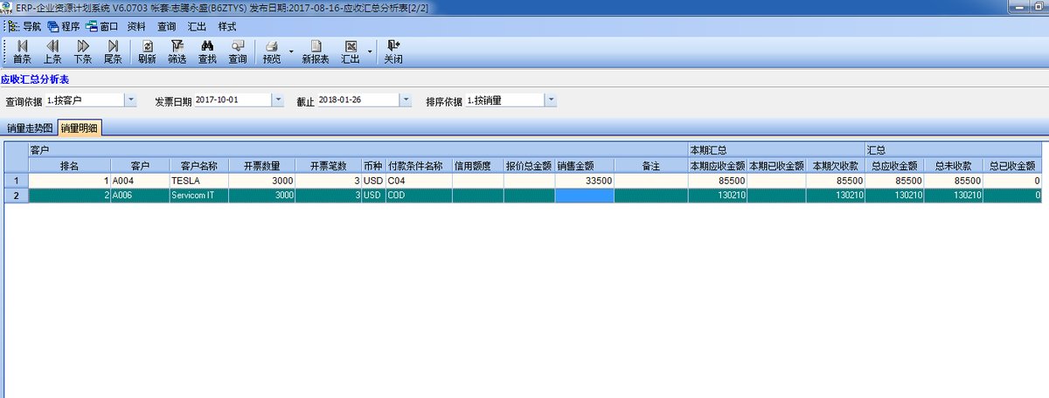Click the 本期已收金额 column header
The width and height of the screenshot is (1049, 398).
tap(776, 165)
